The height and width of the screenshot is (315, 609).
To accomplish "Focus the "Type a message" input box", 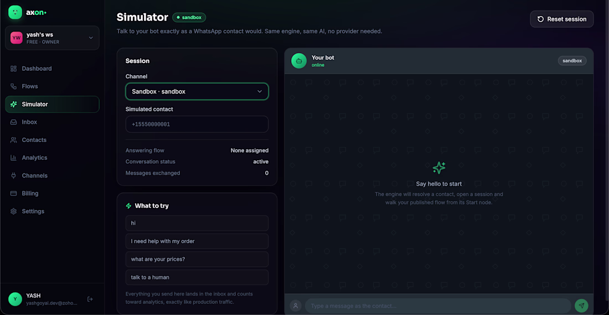I will 438,306.
